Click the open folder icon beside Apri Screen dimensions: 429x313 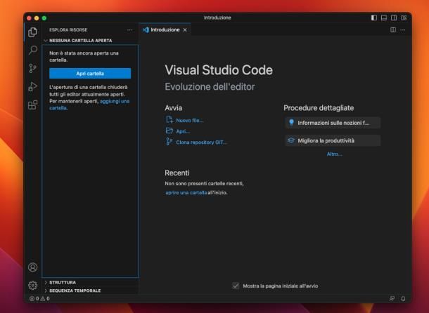point(169,131)
